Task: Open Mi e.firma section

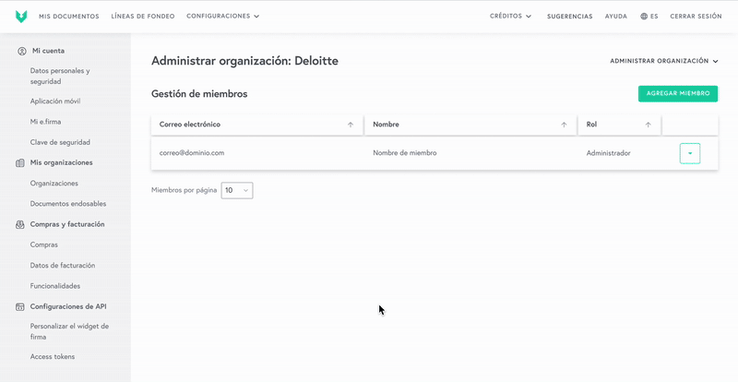Action: pos(45,122)
